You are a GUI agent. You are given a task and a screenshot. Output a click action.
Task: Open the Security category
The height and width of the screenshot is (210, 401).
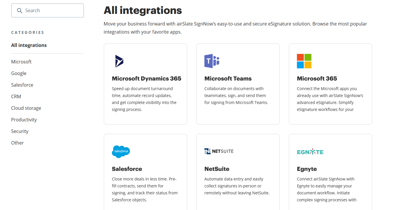tap(20, 131)
